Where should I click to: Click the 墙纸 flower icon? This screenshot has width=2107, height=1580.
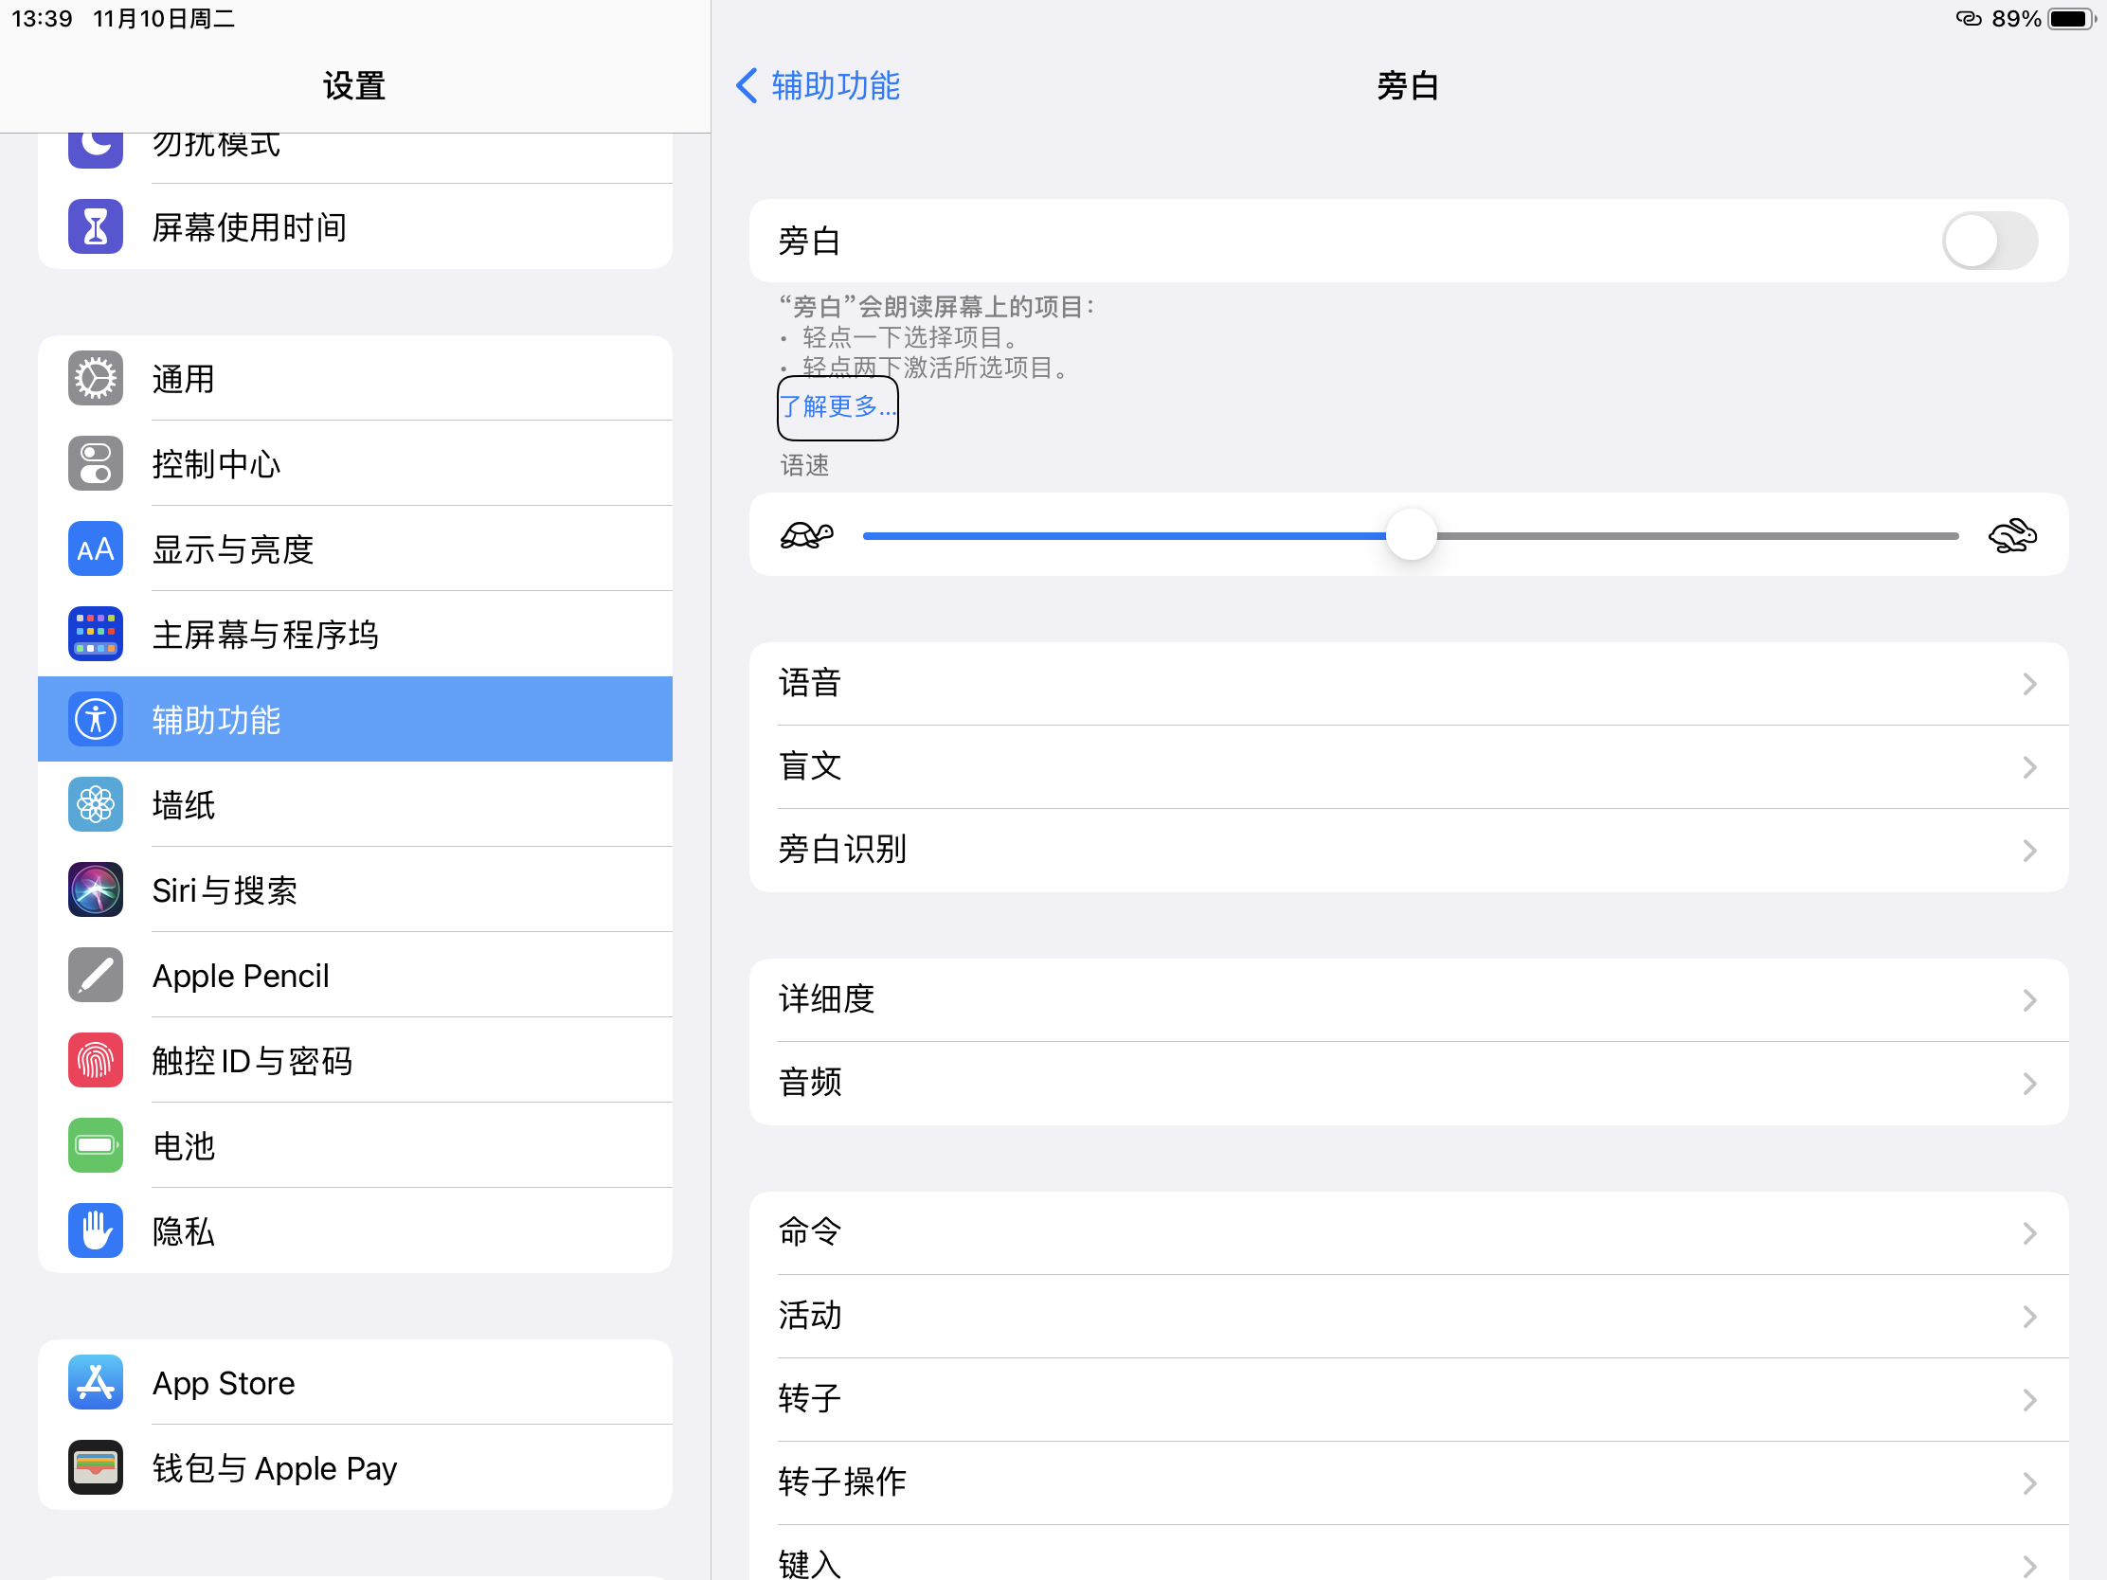tap(96, 805)
